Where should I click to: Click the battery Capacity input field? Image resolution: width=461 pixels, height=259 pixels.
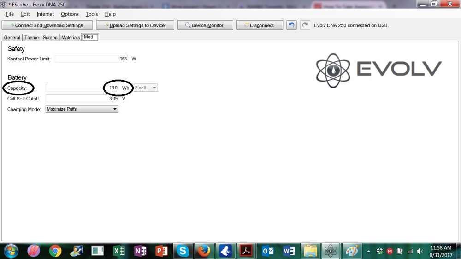(x=82, y=88)
